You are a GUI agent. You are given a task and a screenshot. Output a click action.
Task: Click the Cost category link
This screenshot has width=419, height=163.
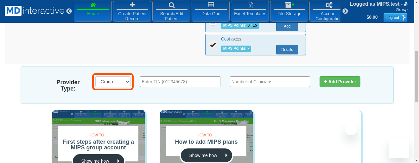tap(225, 39)
